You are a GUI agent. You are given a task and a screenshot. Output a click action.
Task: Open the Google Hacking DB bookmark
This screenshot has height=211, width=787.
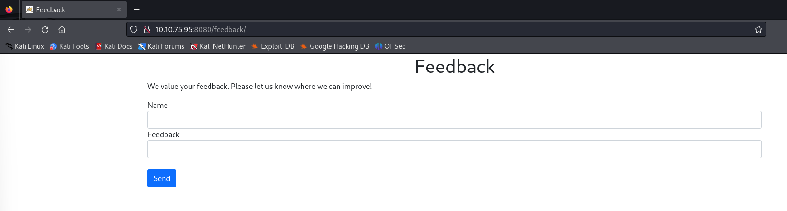pyautogui.click(x=335, y=46)
